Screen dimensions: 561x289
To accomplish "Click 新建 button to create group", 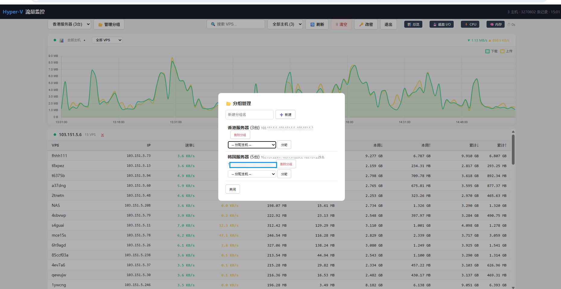I will pos(285,115).
